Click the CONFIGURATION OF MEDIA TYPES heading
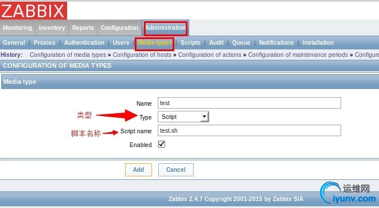 57,66
